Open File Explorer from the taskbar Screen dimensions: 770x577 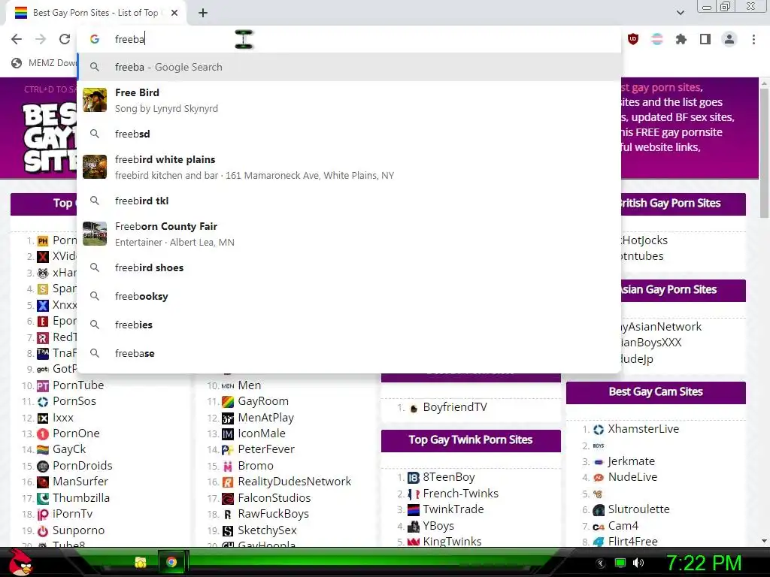pyautogui.click(x=141, y=562)
